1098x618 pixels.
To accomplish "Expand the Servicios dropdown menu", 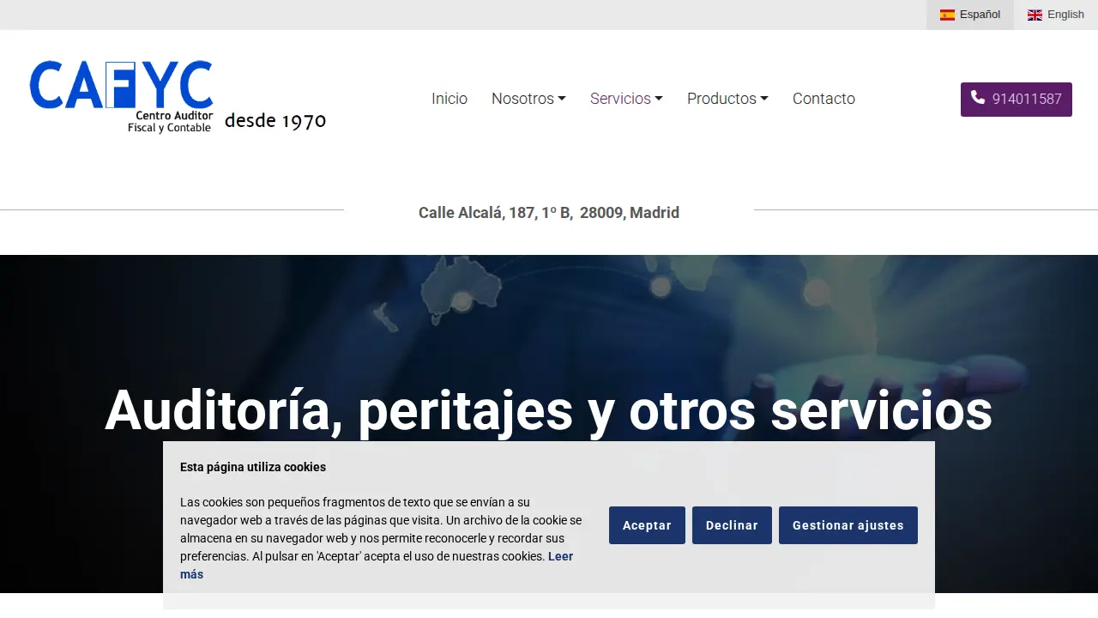I will pos(626,99).
